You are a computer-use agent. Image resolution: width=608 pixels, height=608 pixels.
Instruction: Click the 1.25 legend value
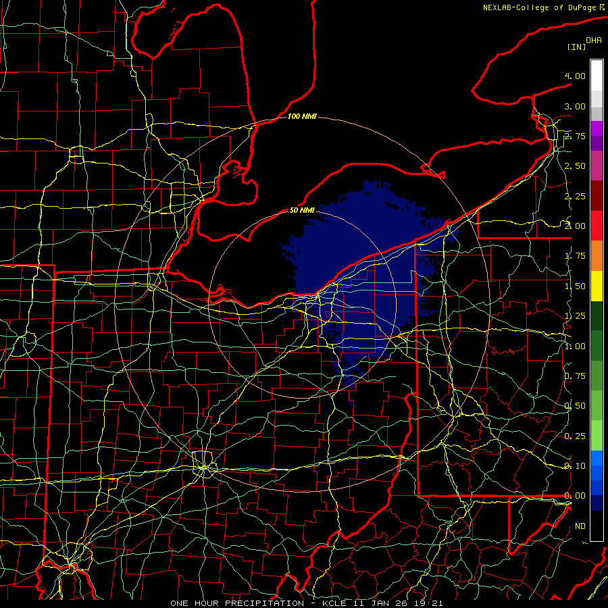tap(575, 316)
